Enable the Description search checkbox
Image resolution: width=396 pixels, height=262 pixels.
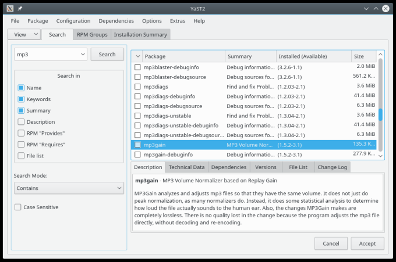[21, 122]
